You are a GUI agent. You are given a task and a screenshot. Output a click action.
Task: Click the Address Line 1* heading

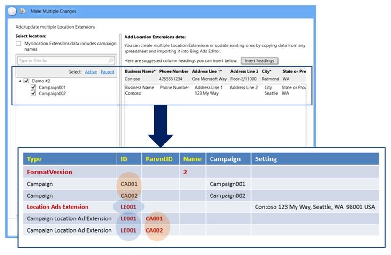pyautogui.click(x=207, y=71)
